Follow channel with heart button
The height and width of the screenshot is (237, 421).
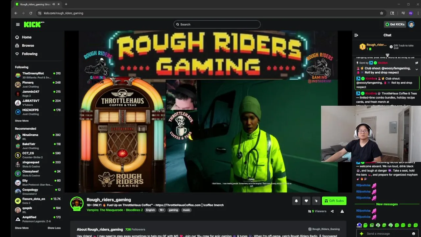point(306,201)
